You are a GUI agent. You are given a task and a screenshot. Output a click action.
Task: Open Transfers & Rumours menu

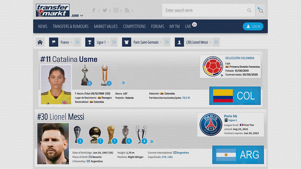click(71, 26)
